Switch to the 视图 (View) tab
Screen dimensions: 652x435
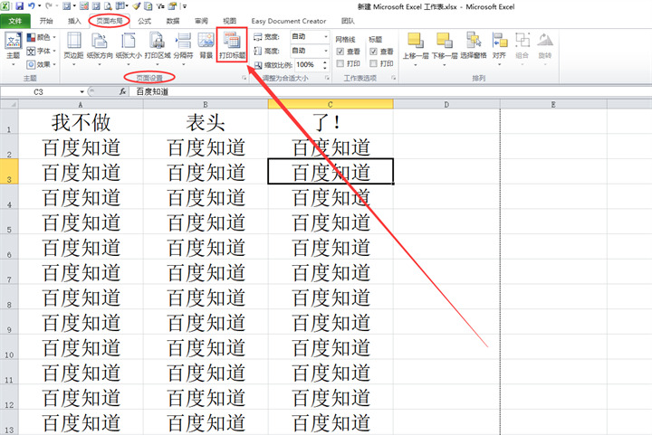pyautogui.click(x=229, y=21)
